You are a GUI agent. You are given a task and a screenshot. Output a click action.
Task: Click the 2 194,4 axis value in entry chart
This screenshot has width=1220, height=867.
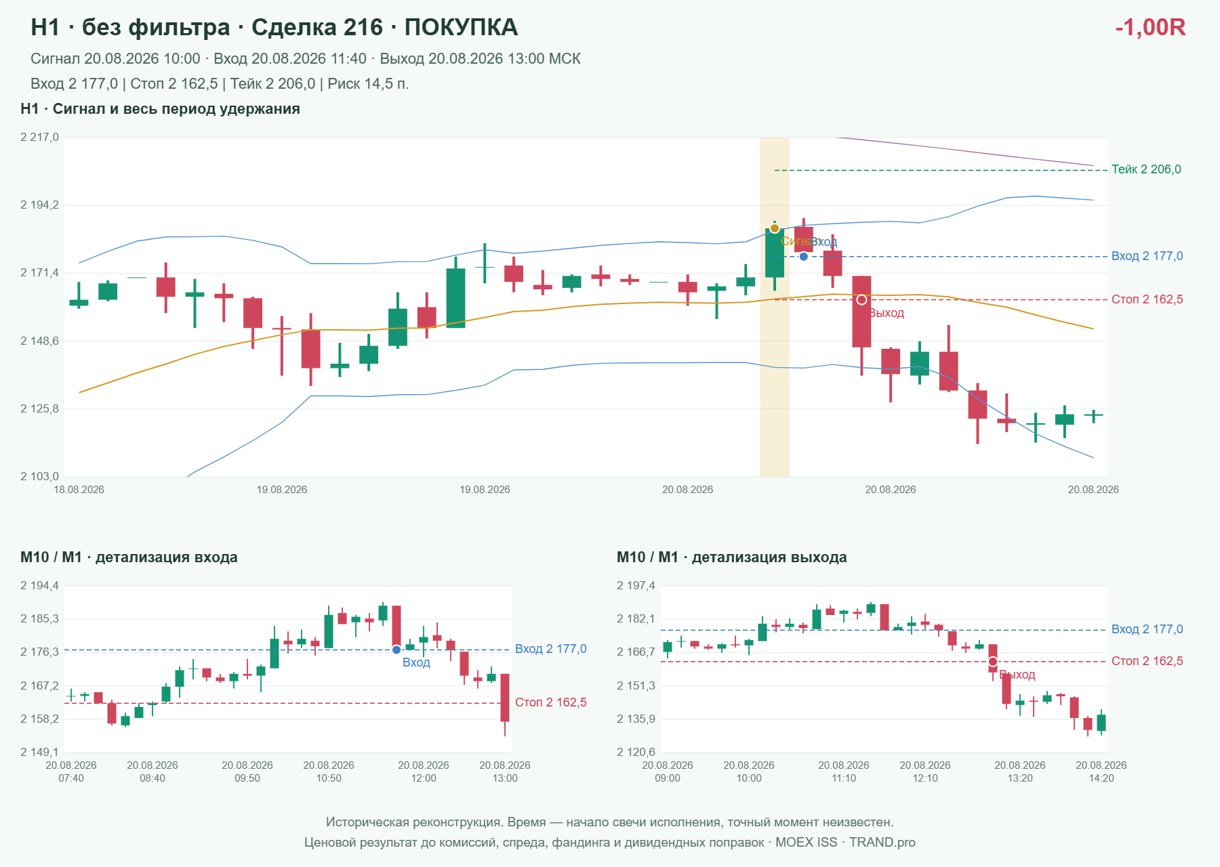pos(40,586)
